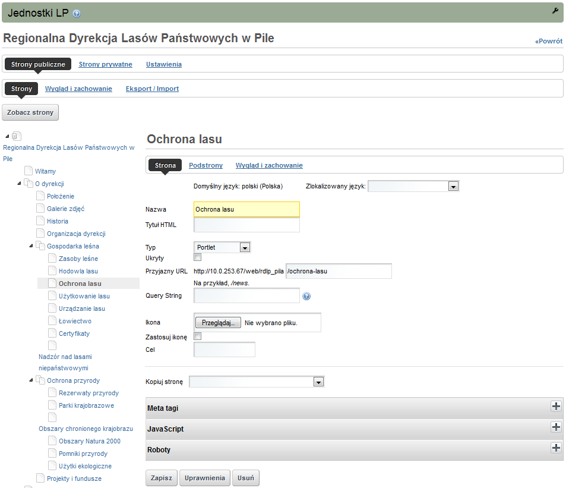Click the plus icon on JavaScript panel

556,427
